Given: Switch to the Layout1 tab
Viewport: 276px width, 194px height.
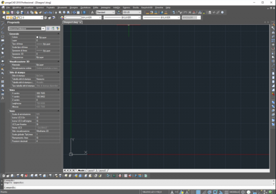Looking at the screenshot, I should click(x=91, y=171).
